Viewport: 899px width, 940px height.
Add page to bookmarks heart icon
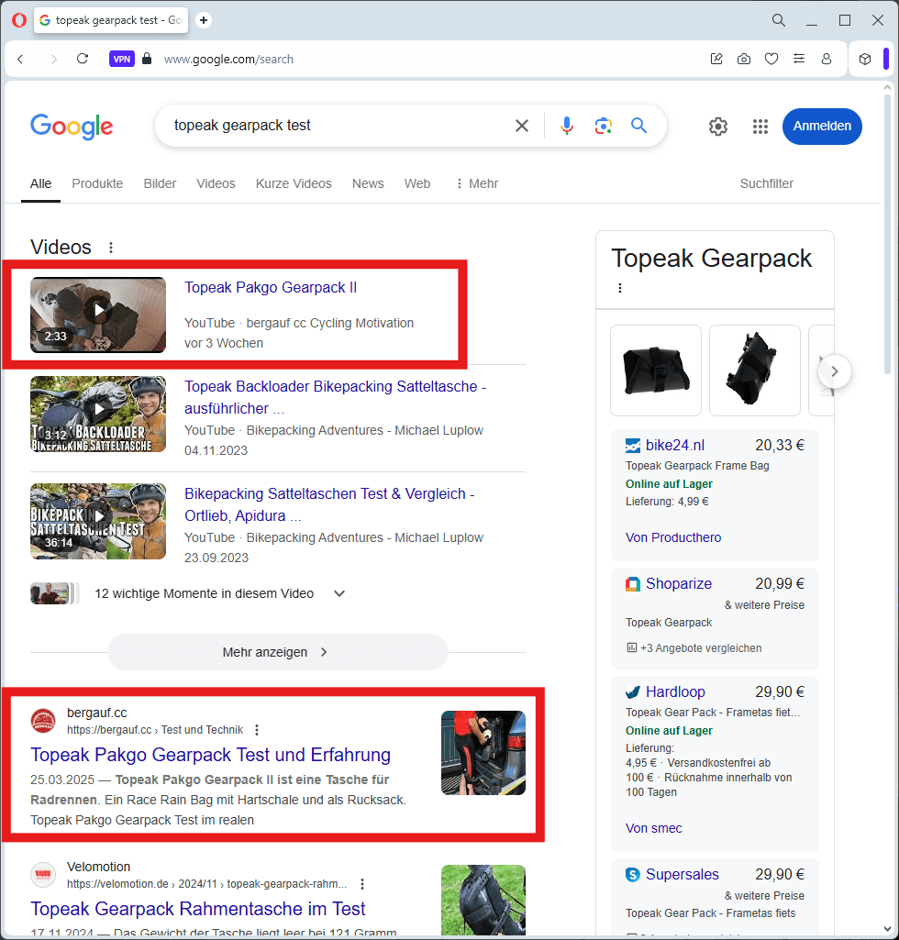click(771, 59)
